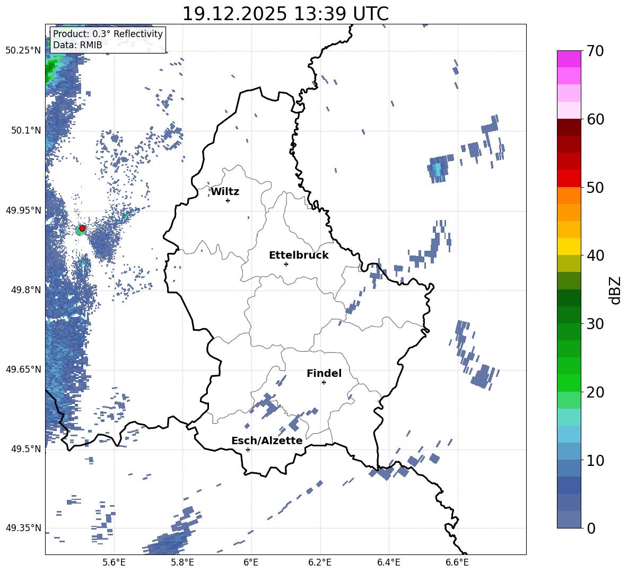
Task: Click the 70 value on the colorbar
Action: pyautogui.click(x=595, y=51)
